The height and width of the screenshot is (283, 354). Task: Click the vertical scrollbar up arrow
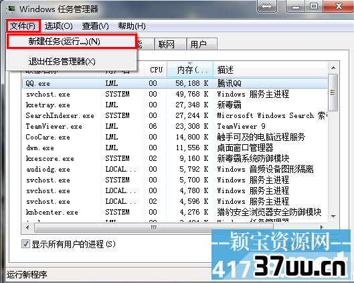333,68
